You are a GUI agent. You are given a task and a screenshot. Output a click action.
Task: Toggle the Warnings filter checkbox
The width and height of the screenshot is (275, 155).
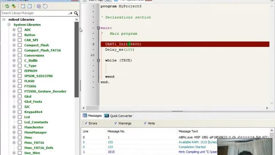coord(116,123)
